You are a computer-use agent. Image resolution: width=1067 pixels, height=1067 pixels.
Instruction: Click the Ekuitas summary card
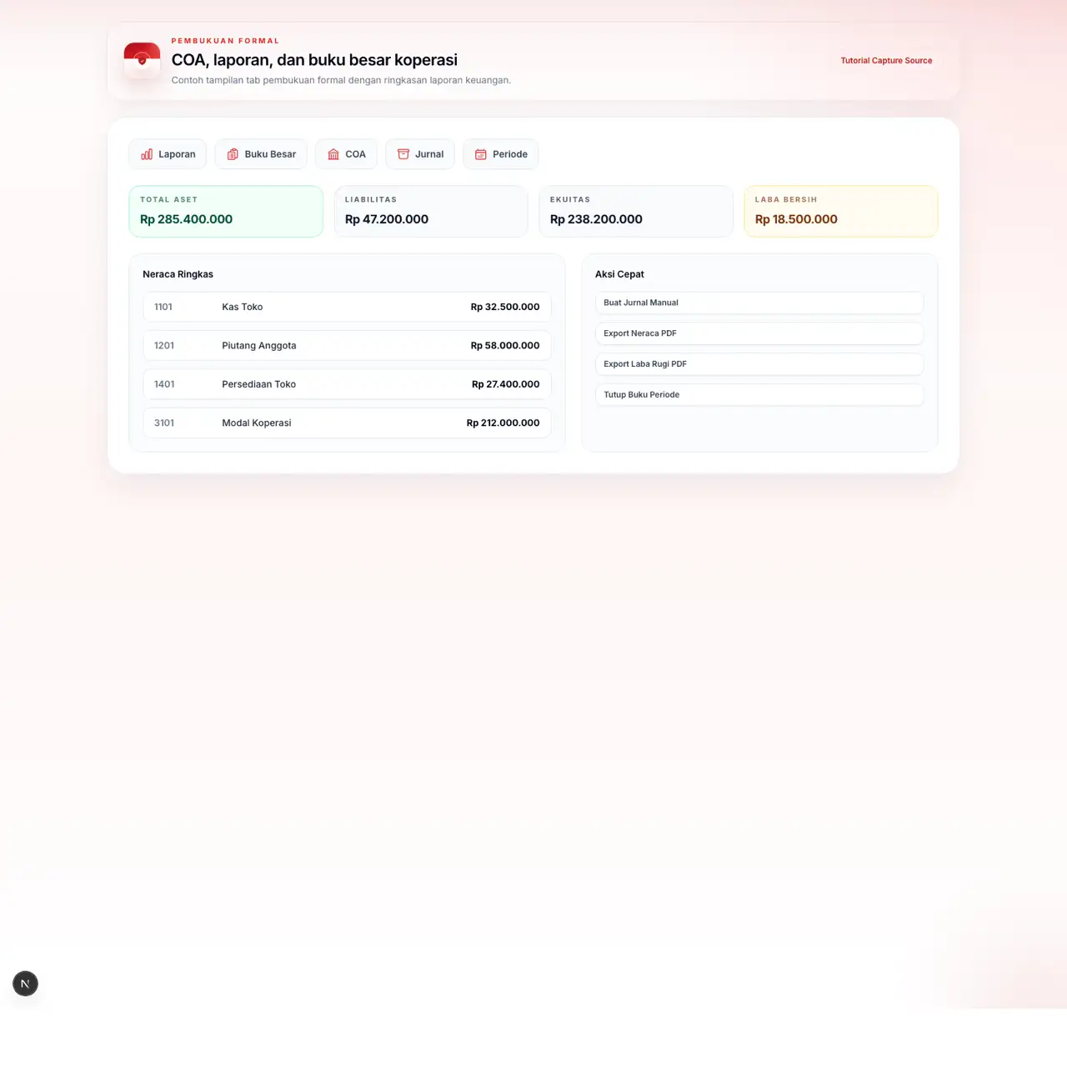[636, 211]
